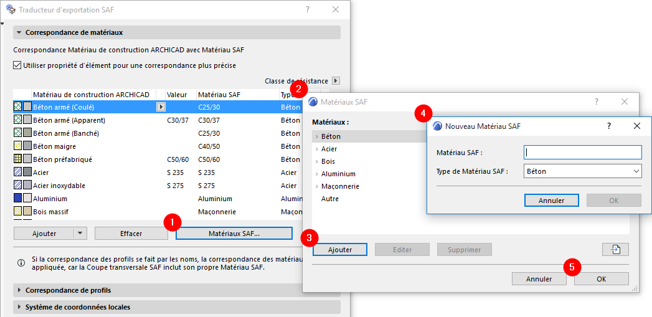Expand the Maçonnerie node in Matériaux list

tap(316, 186)
